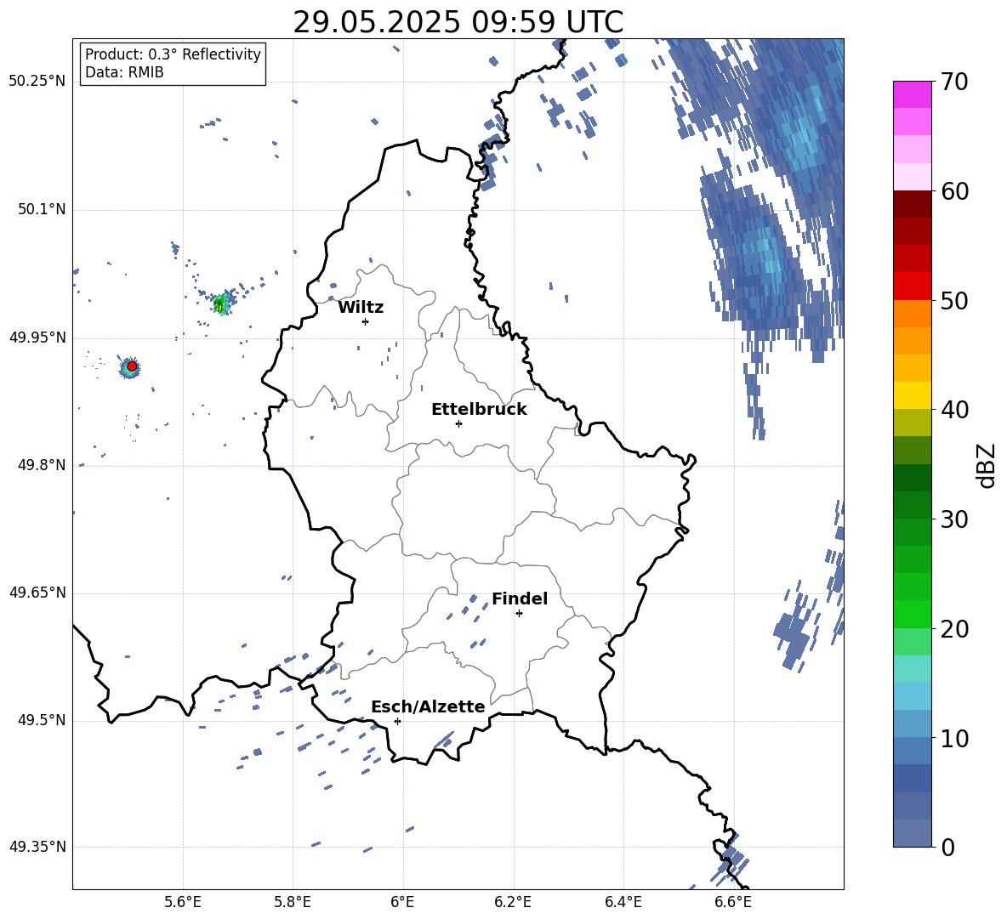
Task: Click the colorbar tick label 30
Action: pyautogui.click(x=954, y=519)
